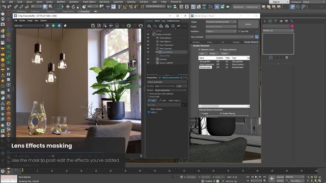Hide the Denoiser layer

tap(148, 59)
